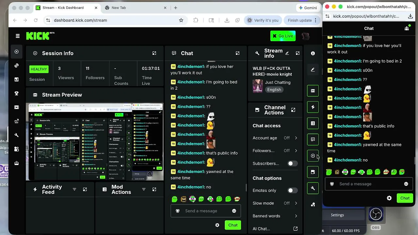Image resolution: width=418 pixels, height=235 pixels.
Task: Expand the Banned words settings
Action: pyautogui.click(x=275, y=216)
